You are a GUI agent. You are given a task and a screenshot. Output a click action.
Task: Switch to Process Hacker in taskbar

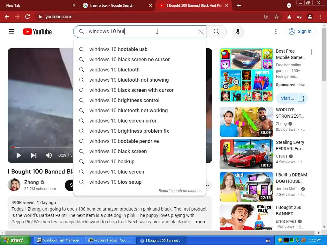coord(110,240)
